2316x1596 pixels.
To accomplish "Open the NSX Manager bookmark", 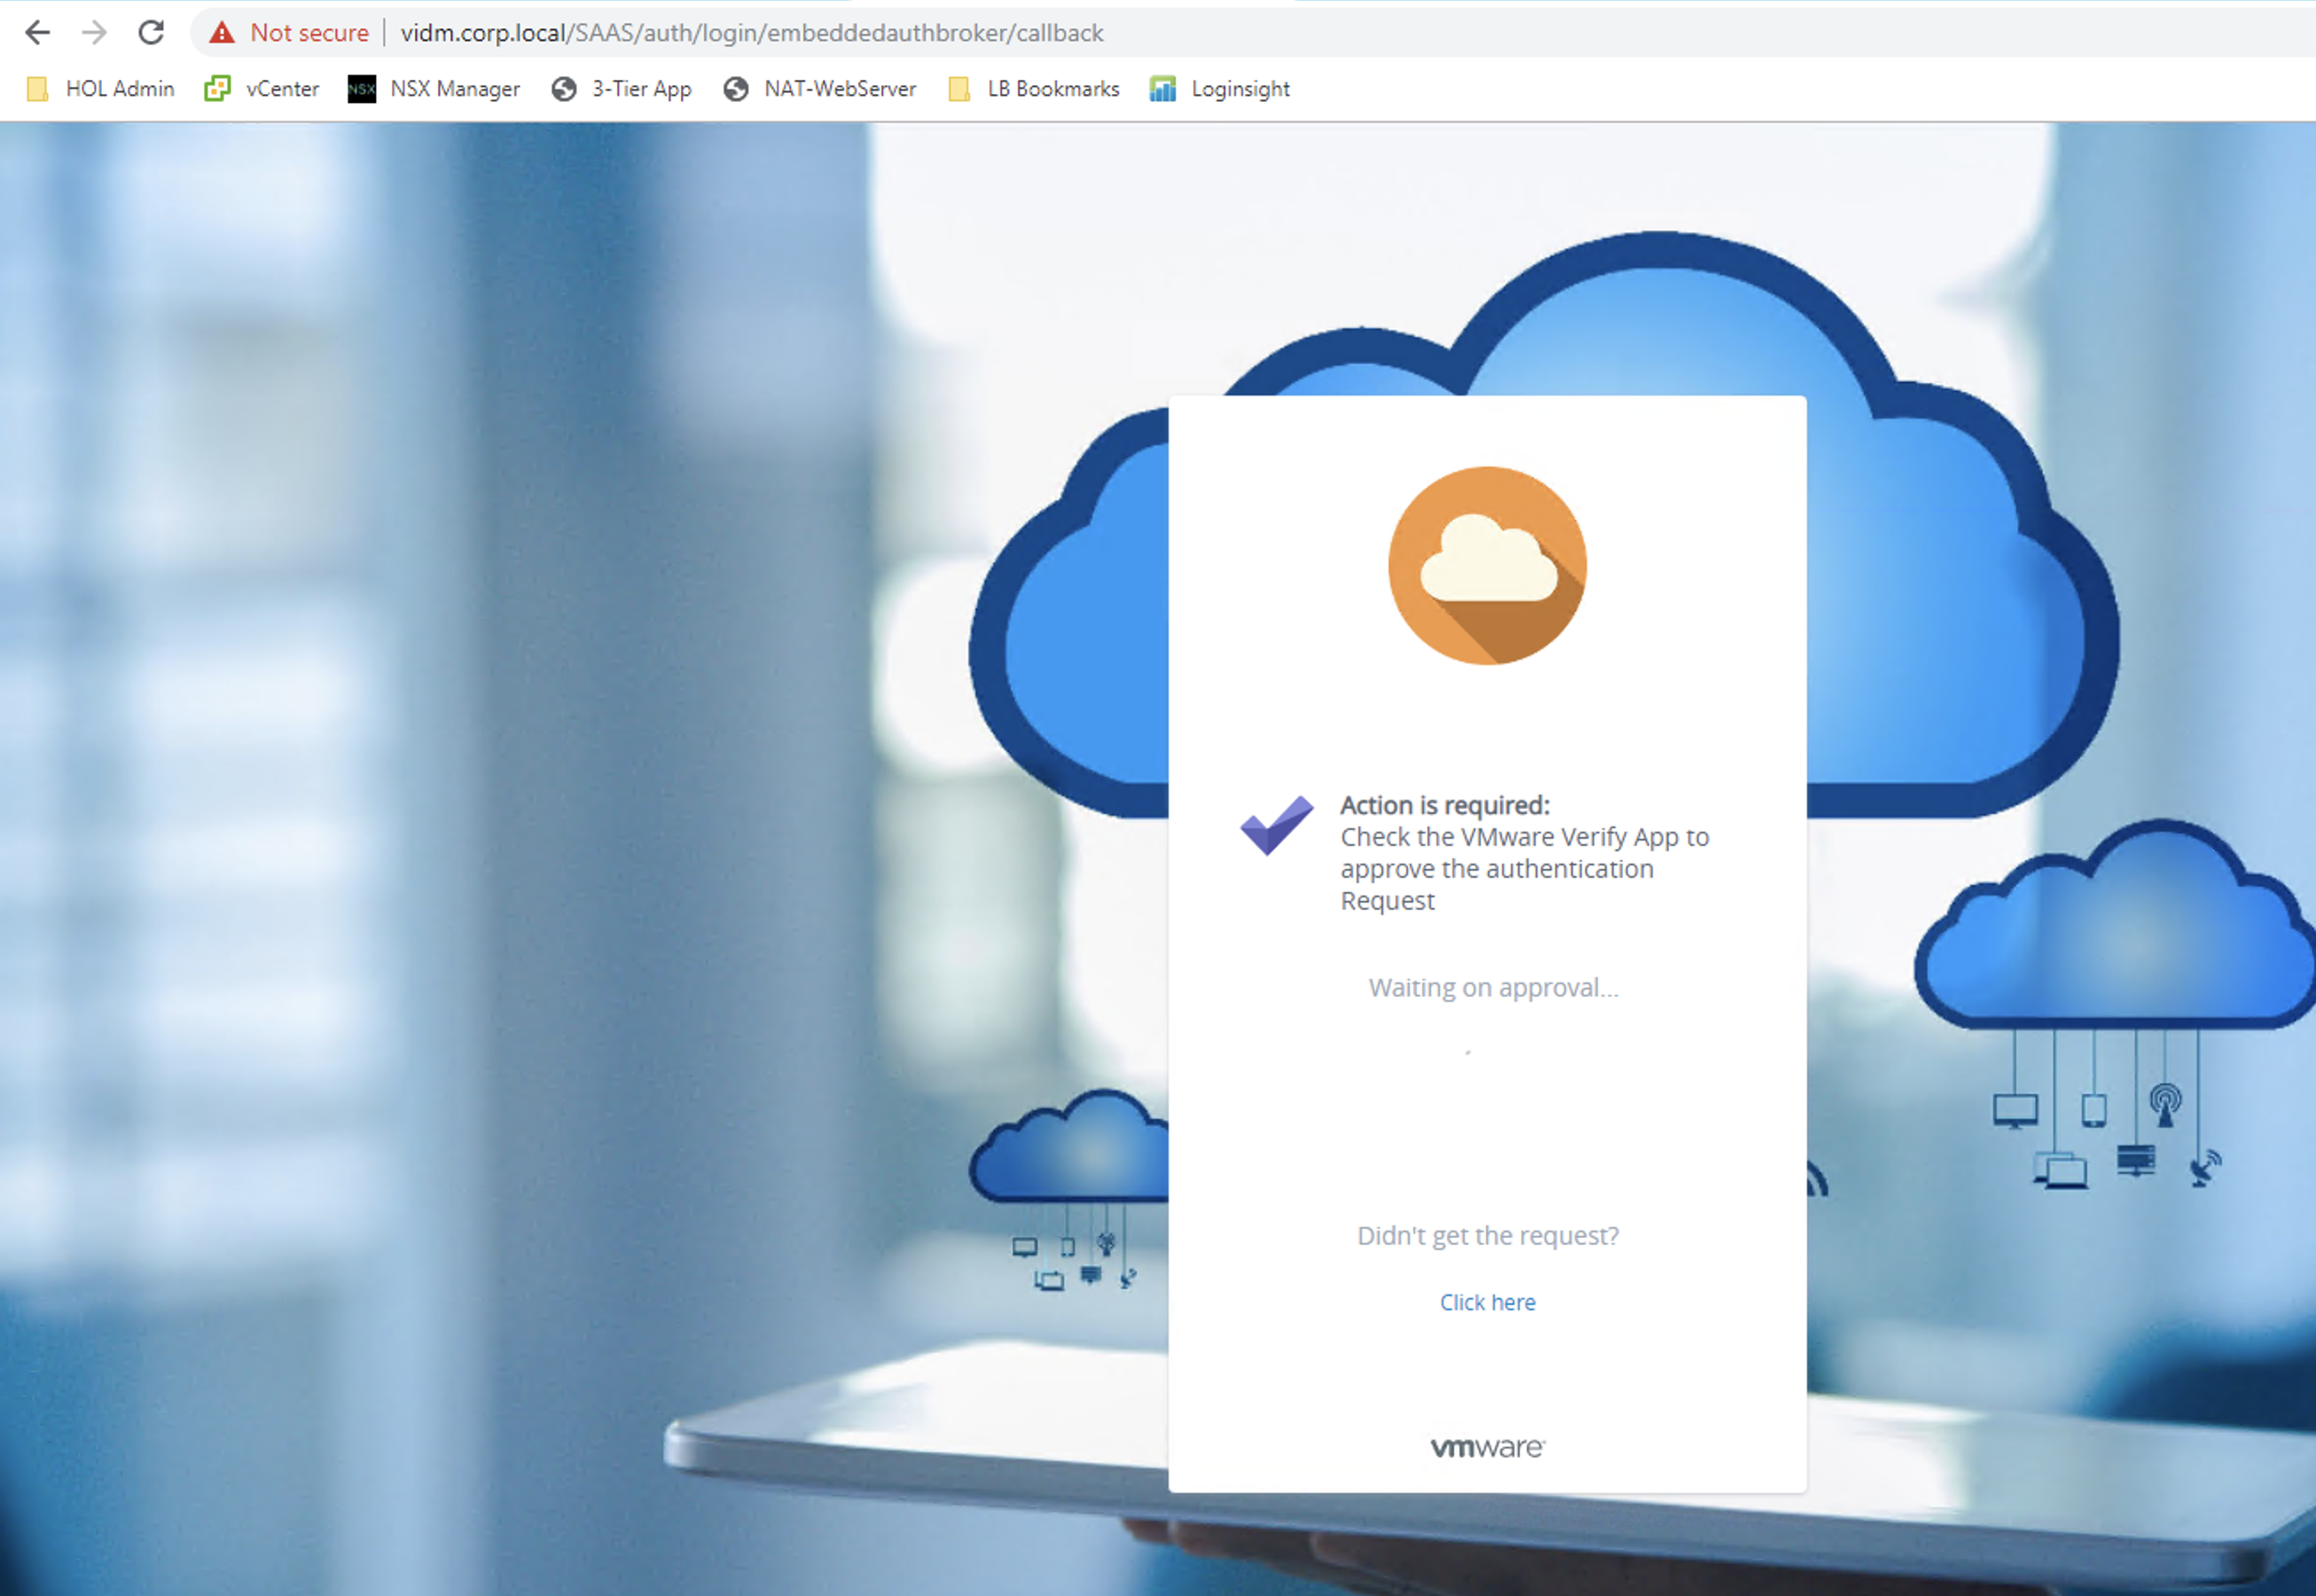I will pyautogui.click(x=434, y=89).
